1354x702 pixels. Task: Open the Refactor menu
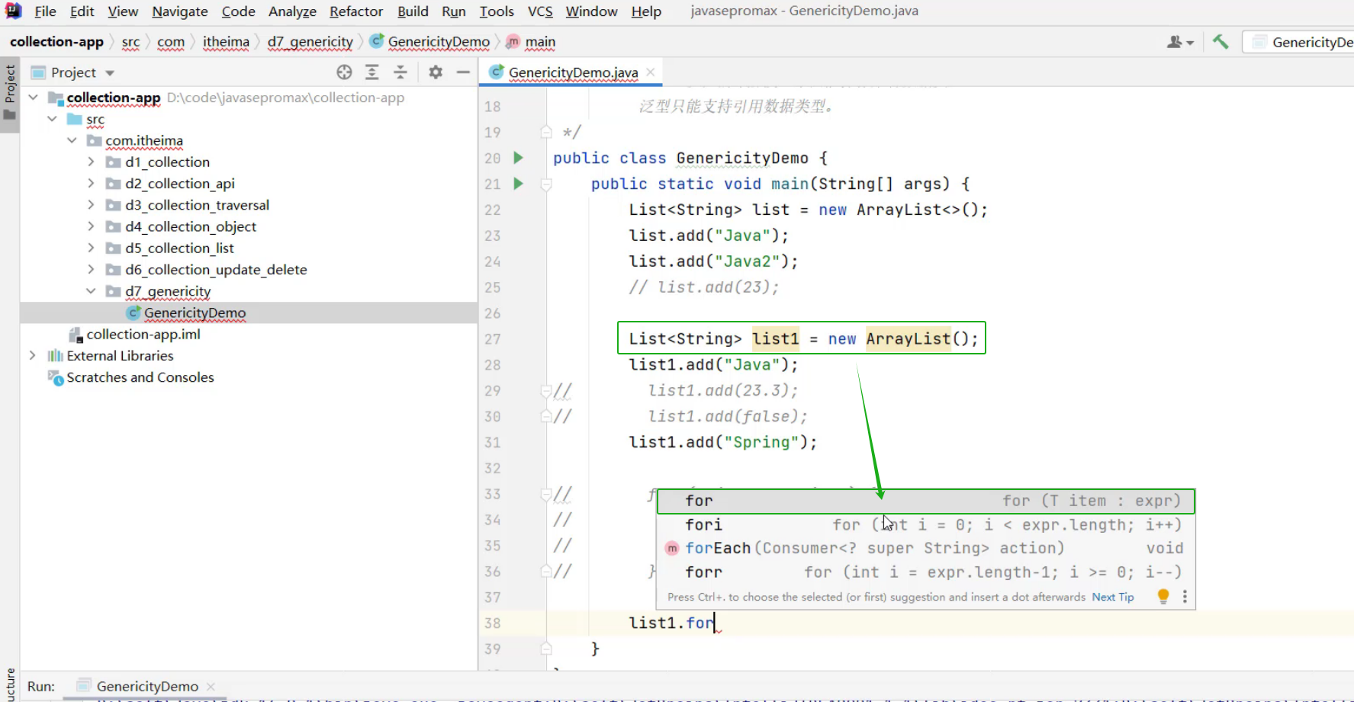(x=356, y=11)
